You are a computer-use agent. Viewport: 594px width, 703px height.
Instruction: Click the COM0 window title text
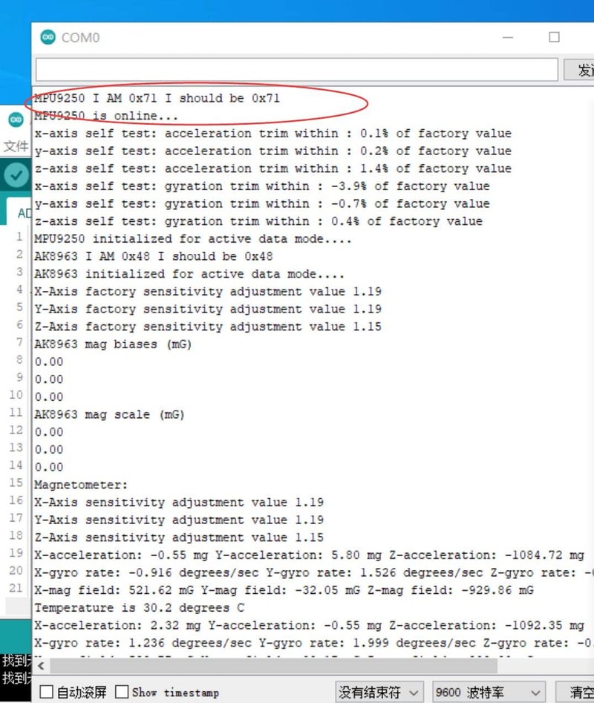pyautogui.click(x=80, y=37)
